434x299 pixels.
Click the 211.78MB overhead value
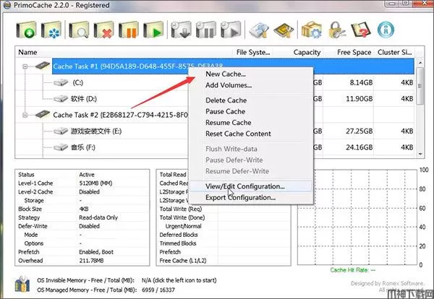coord(91,261)
